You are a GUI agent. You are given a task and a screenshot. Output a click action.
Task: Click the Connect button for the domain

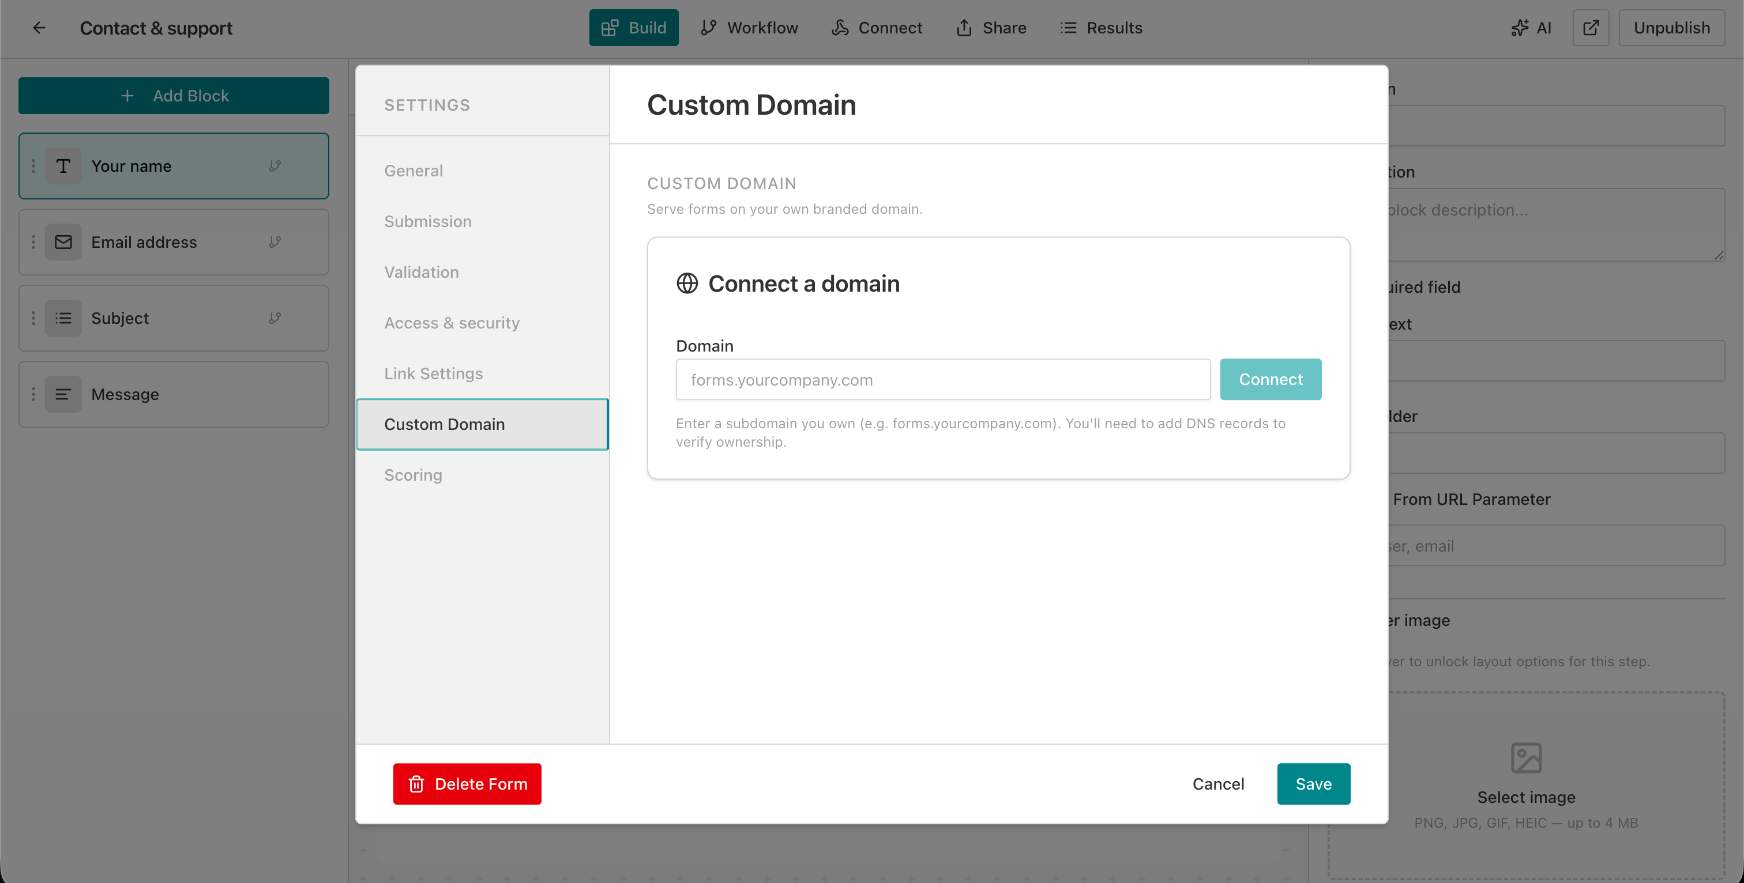tap(1271, 379)
